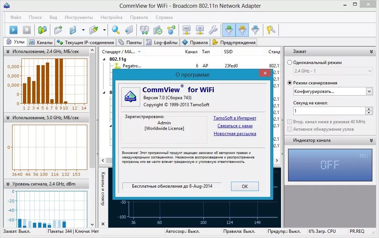Click the app icon in title bar
The width and height of the screenshot is (379, 238).
(x=7, y=6)
